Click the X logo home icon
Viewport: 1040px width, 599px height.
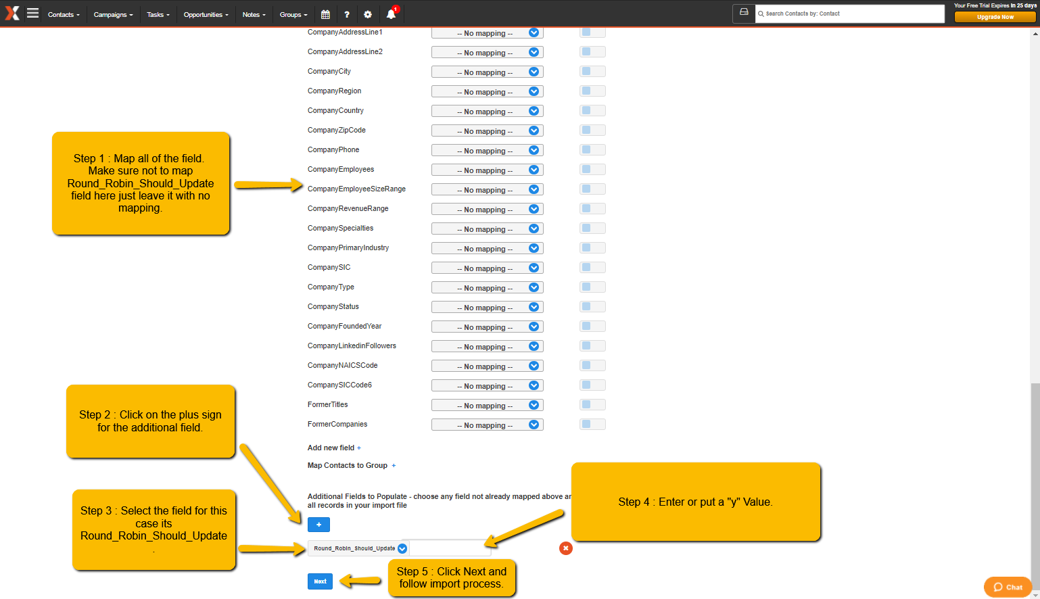(12, 14)
